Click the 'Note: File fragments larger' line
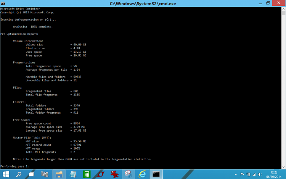The height and width of the screenshot is (179, 286). coord(82,159)
